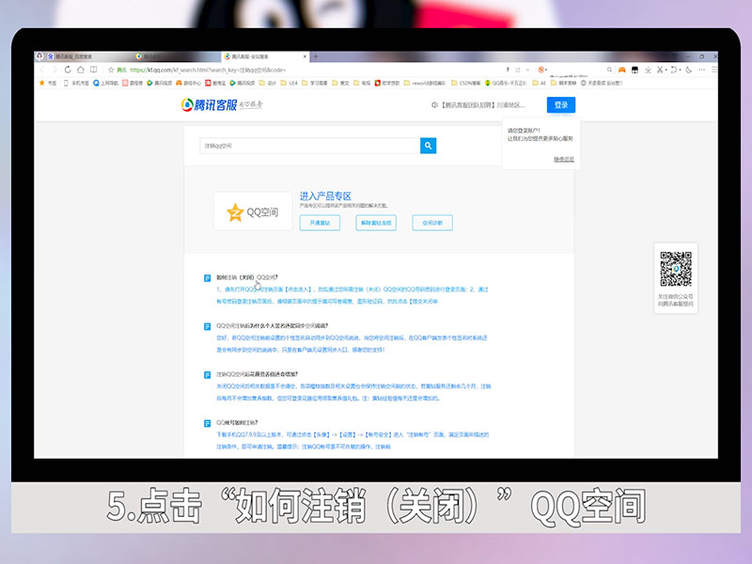The image size is (752, 564).
Task: Open the downloads arrow icon
Action: 648,70
